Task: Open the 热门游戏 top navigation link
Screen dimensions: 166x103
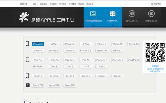Action: pyautogui.click(x=63, y=4)
